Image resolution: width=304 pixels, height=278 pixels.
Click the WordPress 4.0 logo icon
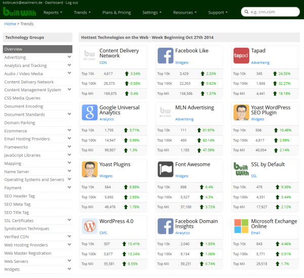(90, 226)
